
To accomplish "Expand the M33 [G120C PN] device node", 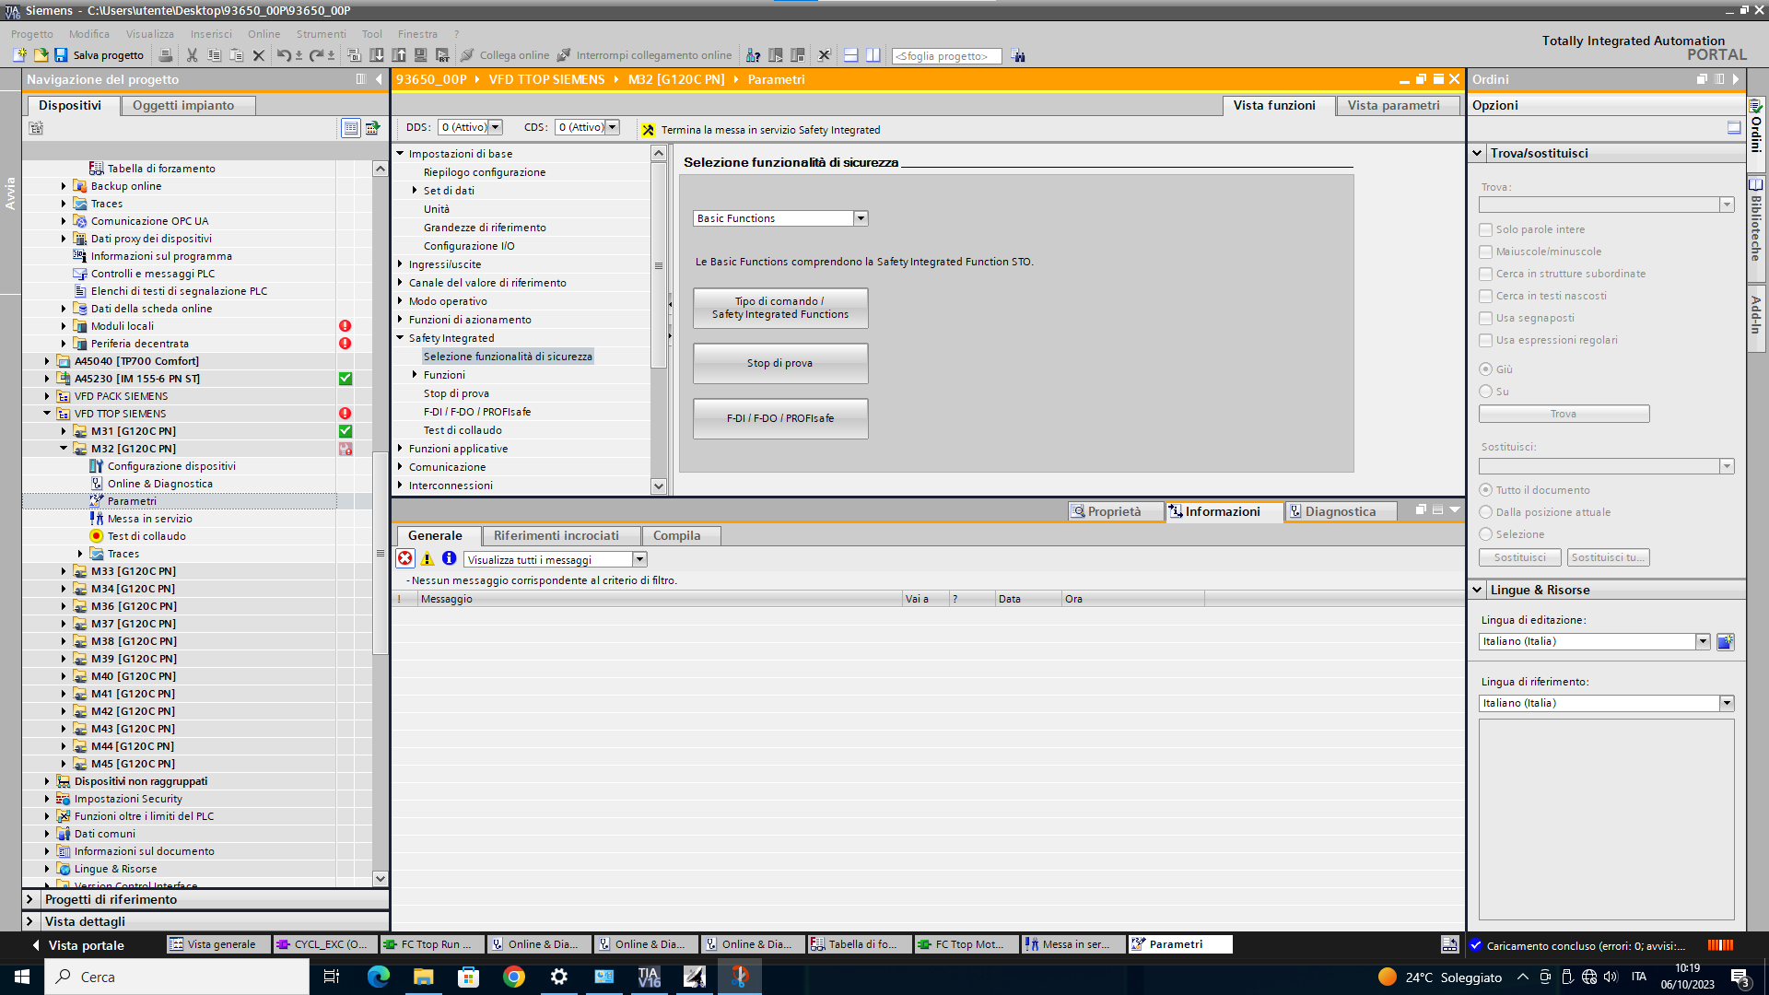I will pyautogui.click(x=64, y=571).
